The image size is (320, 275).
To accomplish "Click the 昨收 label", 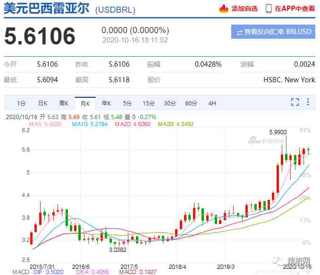I will point(82,64).
